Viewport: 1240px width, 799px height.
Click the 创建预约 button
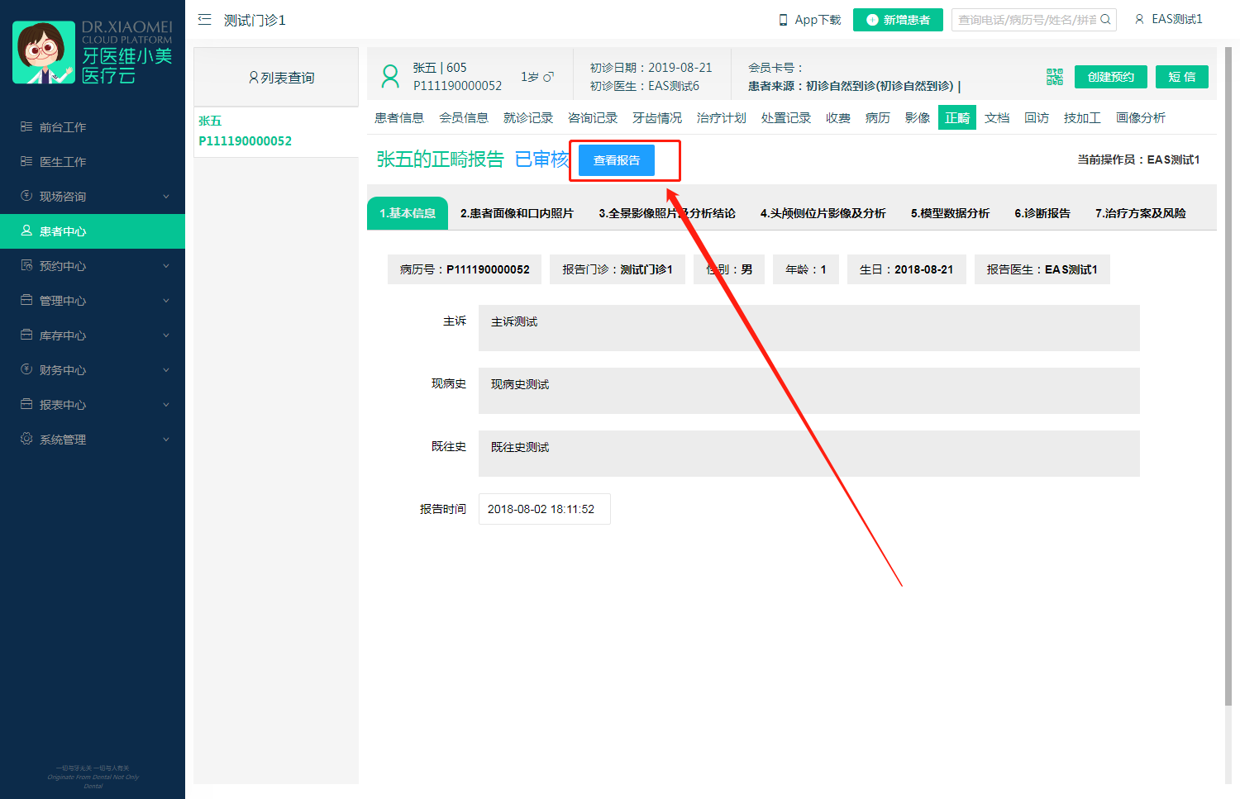pos(1110,77)
